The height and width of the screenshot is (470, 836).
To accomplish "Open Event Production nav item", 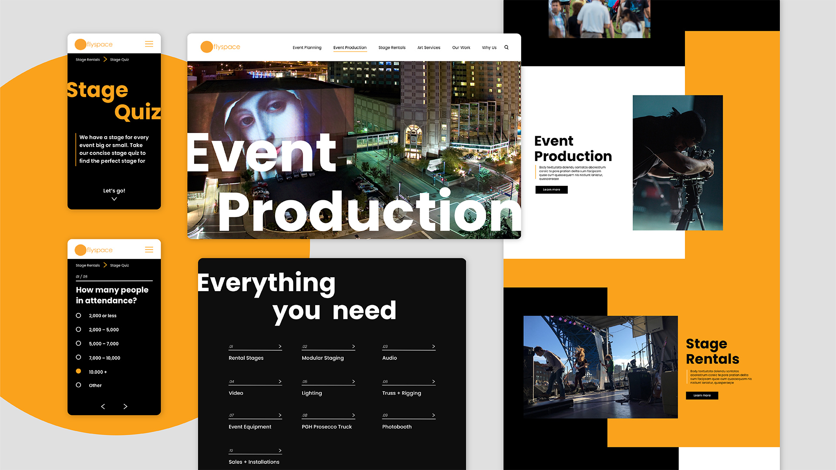I will (x=350, y=47).
